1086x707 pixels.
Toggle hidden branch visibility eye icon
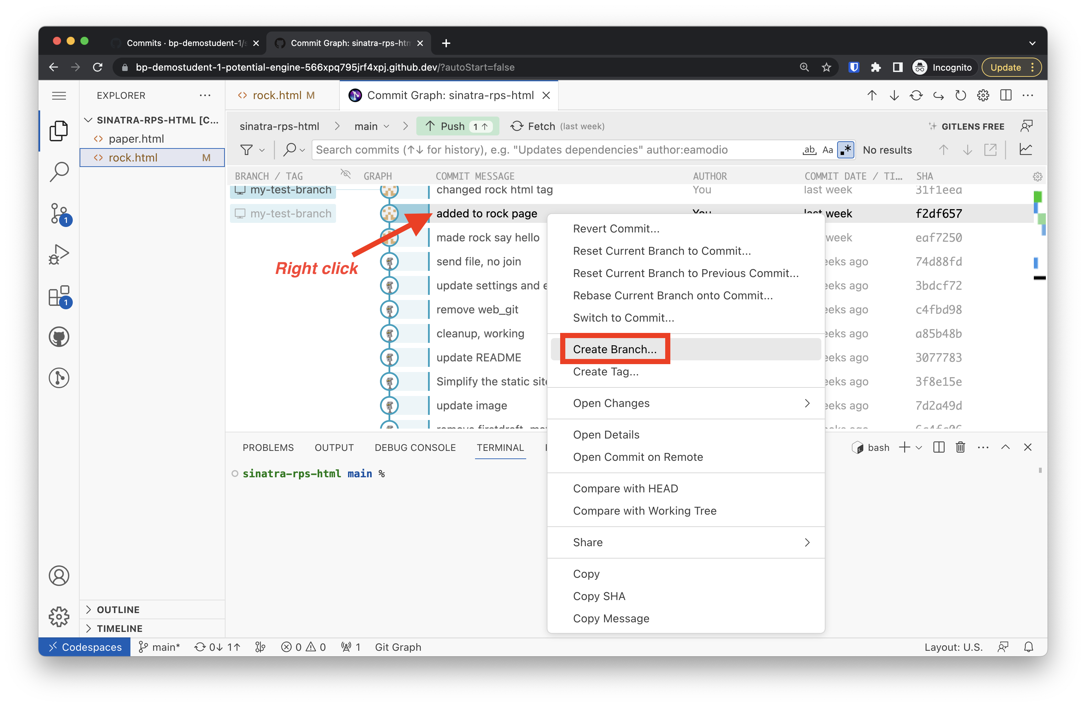tap(345, 174)
